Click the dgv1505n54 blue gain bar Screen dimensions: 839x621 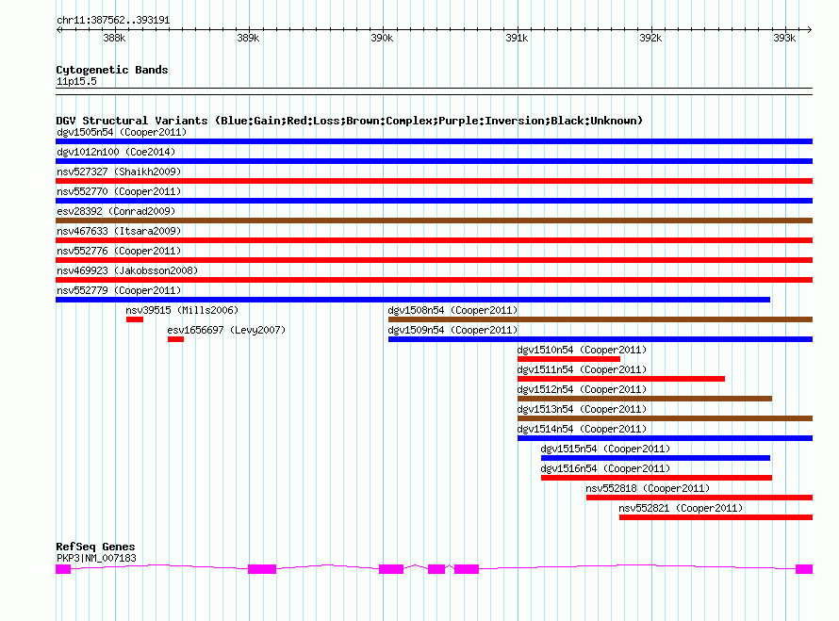[434, 141]
